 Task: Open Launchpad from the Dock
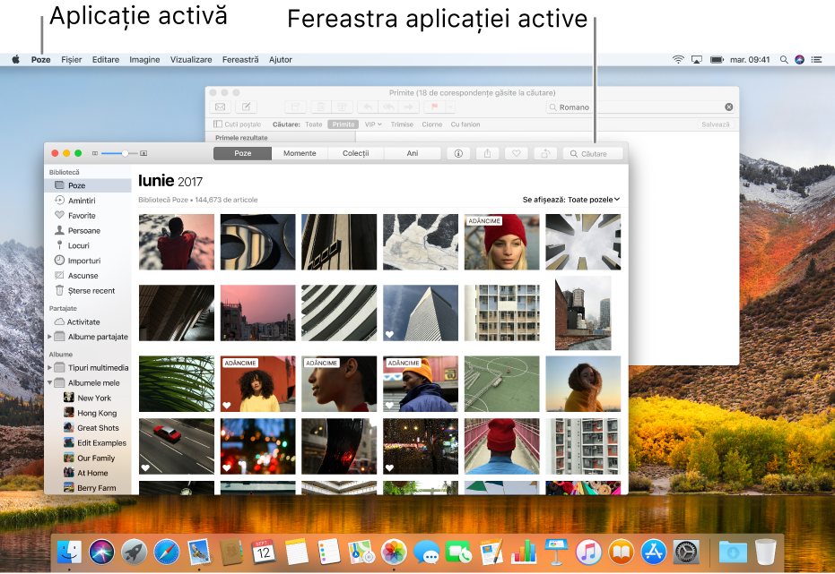click(135, 552)
